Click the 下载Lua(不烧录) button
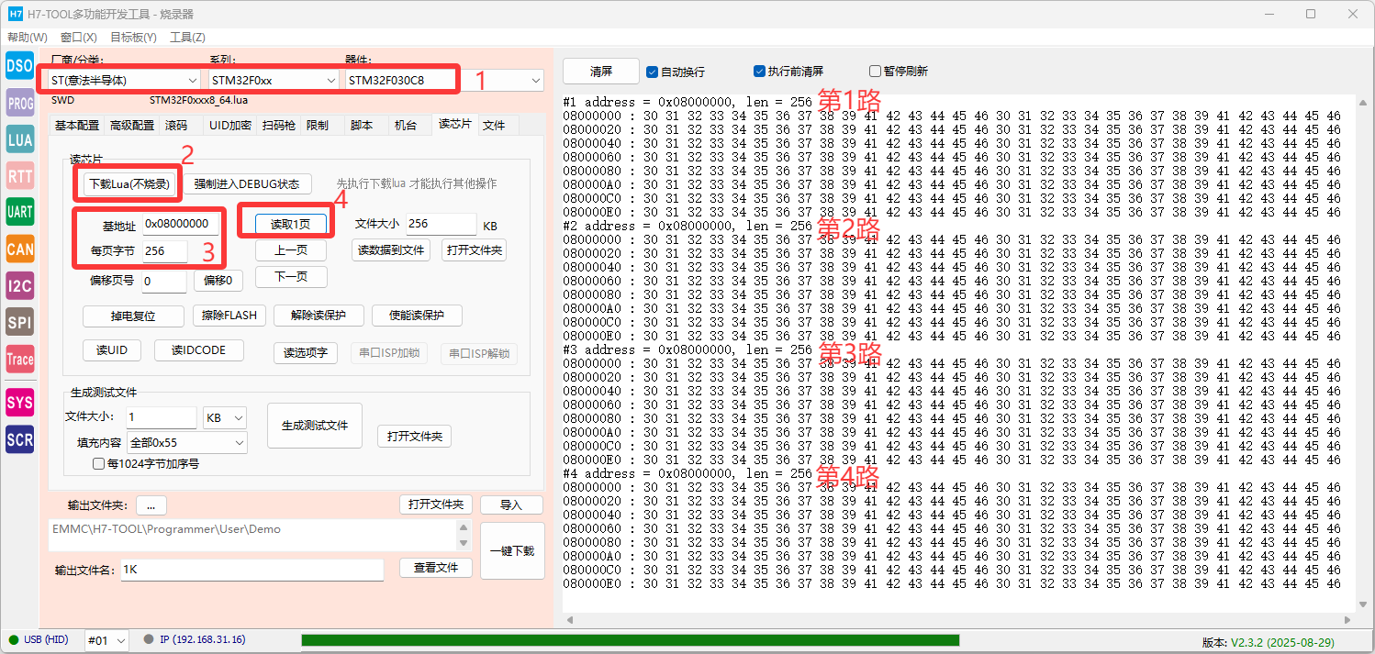The image size is (1375, 654). click(x=129, y=184)
